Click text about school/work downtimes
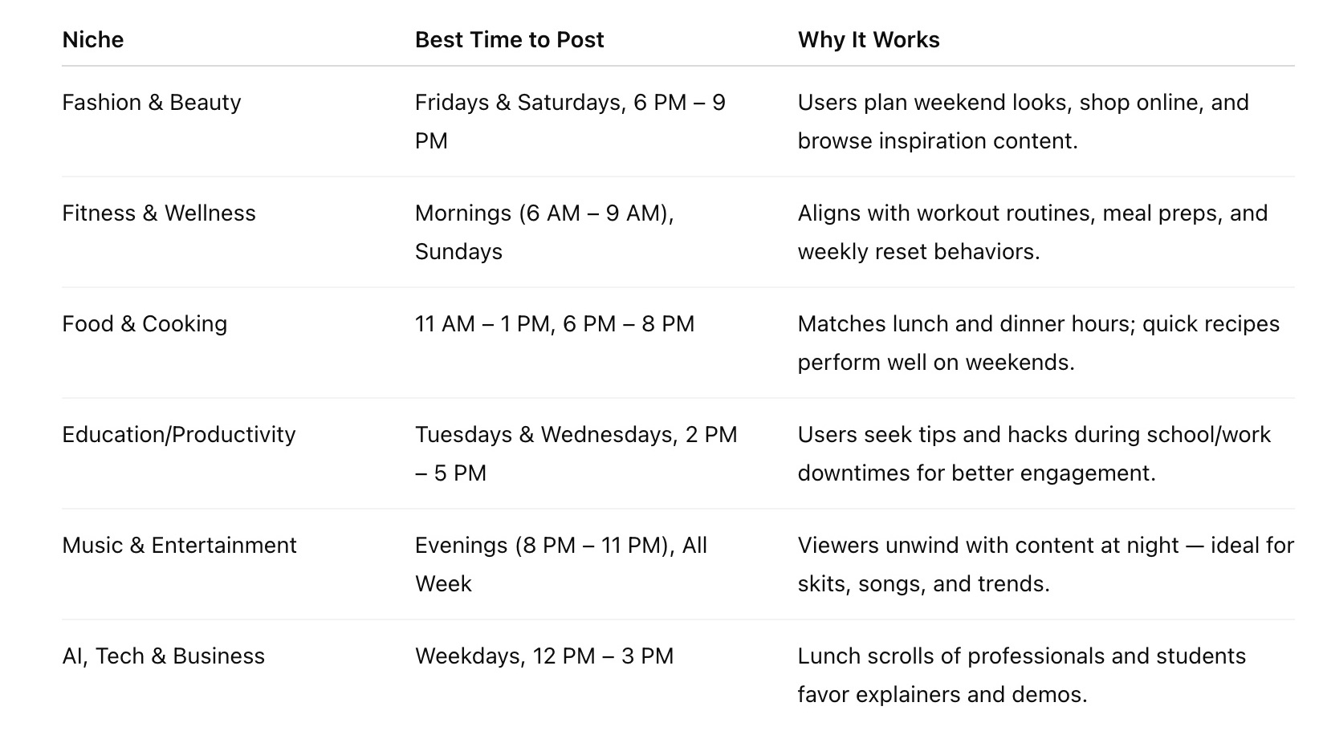 pos(1034,453)
